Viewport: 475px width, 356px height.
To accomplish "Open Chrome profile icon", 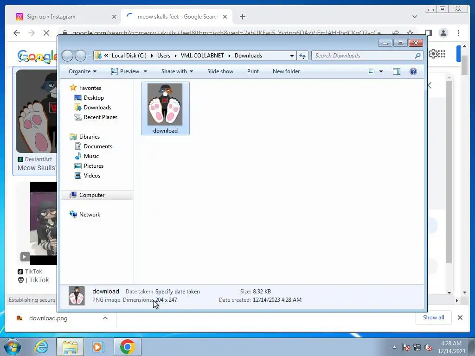I will coord(443,33).
